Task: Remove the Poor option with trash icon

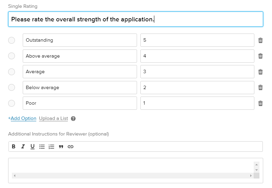Action: point(260,103)
